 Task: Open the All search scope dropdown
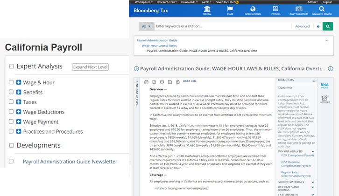pyautogui.click(x=146, y=27)
